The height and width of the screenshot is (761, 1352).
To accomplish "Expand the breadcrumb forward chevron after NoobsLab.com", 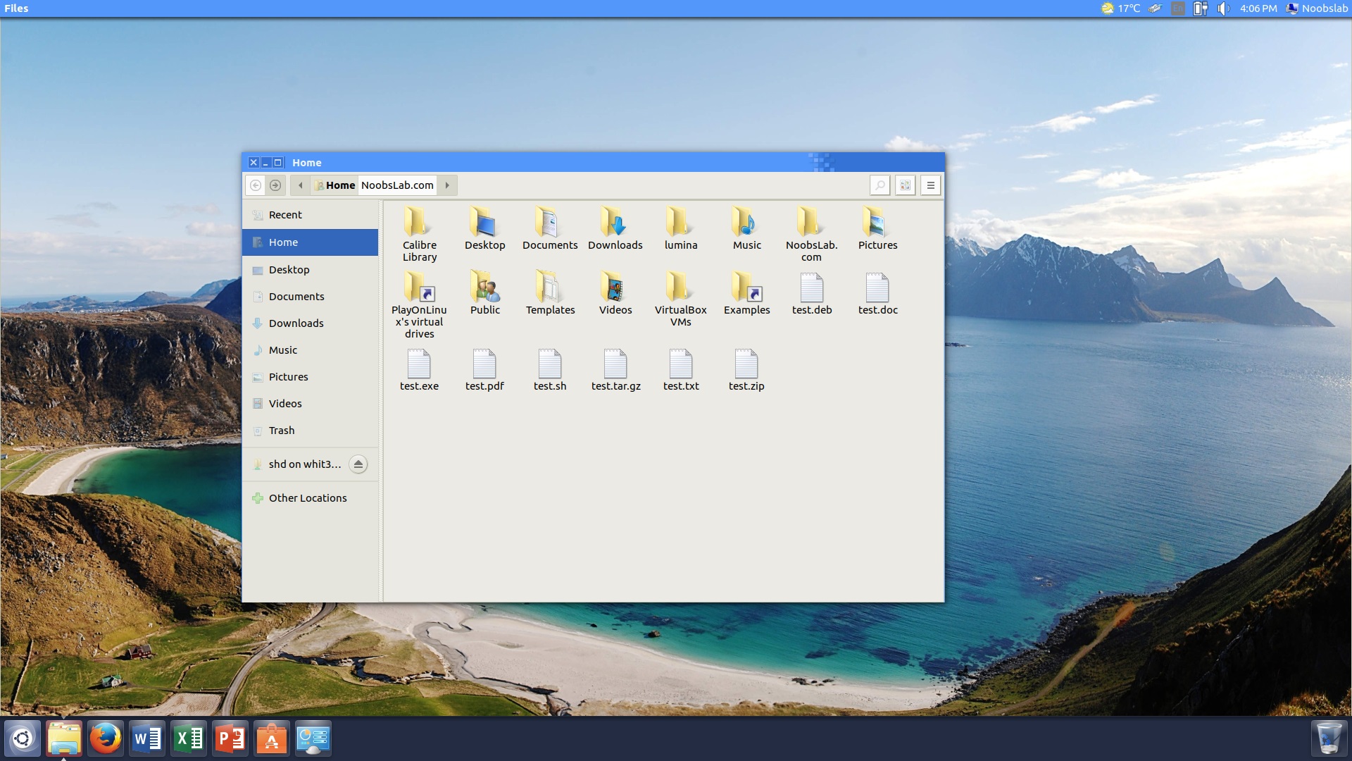I will point(448,185).
